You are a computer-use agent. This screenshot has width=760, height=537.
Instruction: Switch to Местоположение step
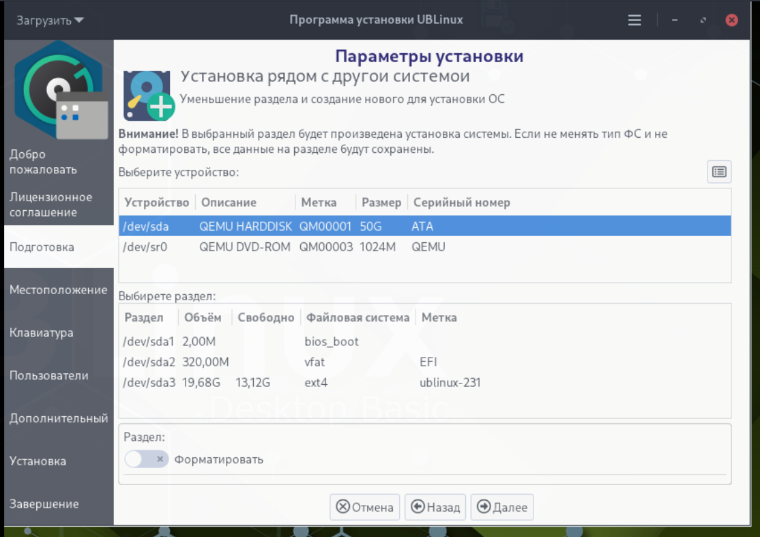58,290
